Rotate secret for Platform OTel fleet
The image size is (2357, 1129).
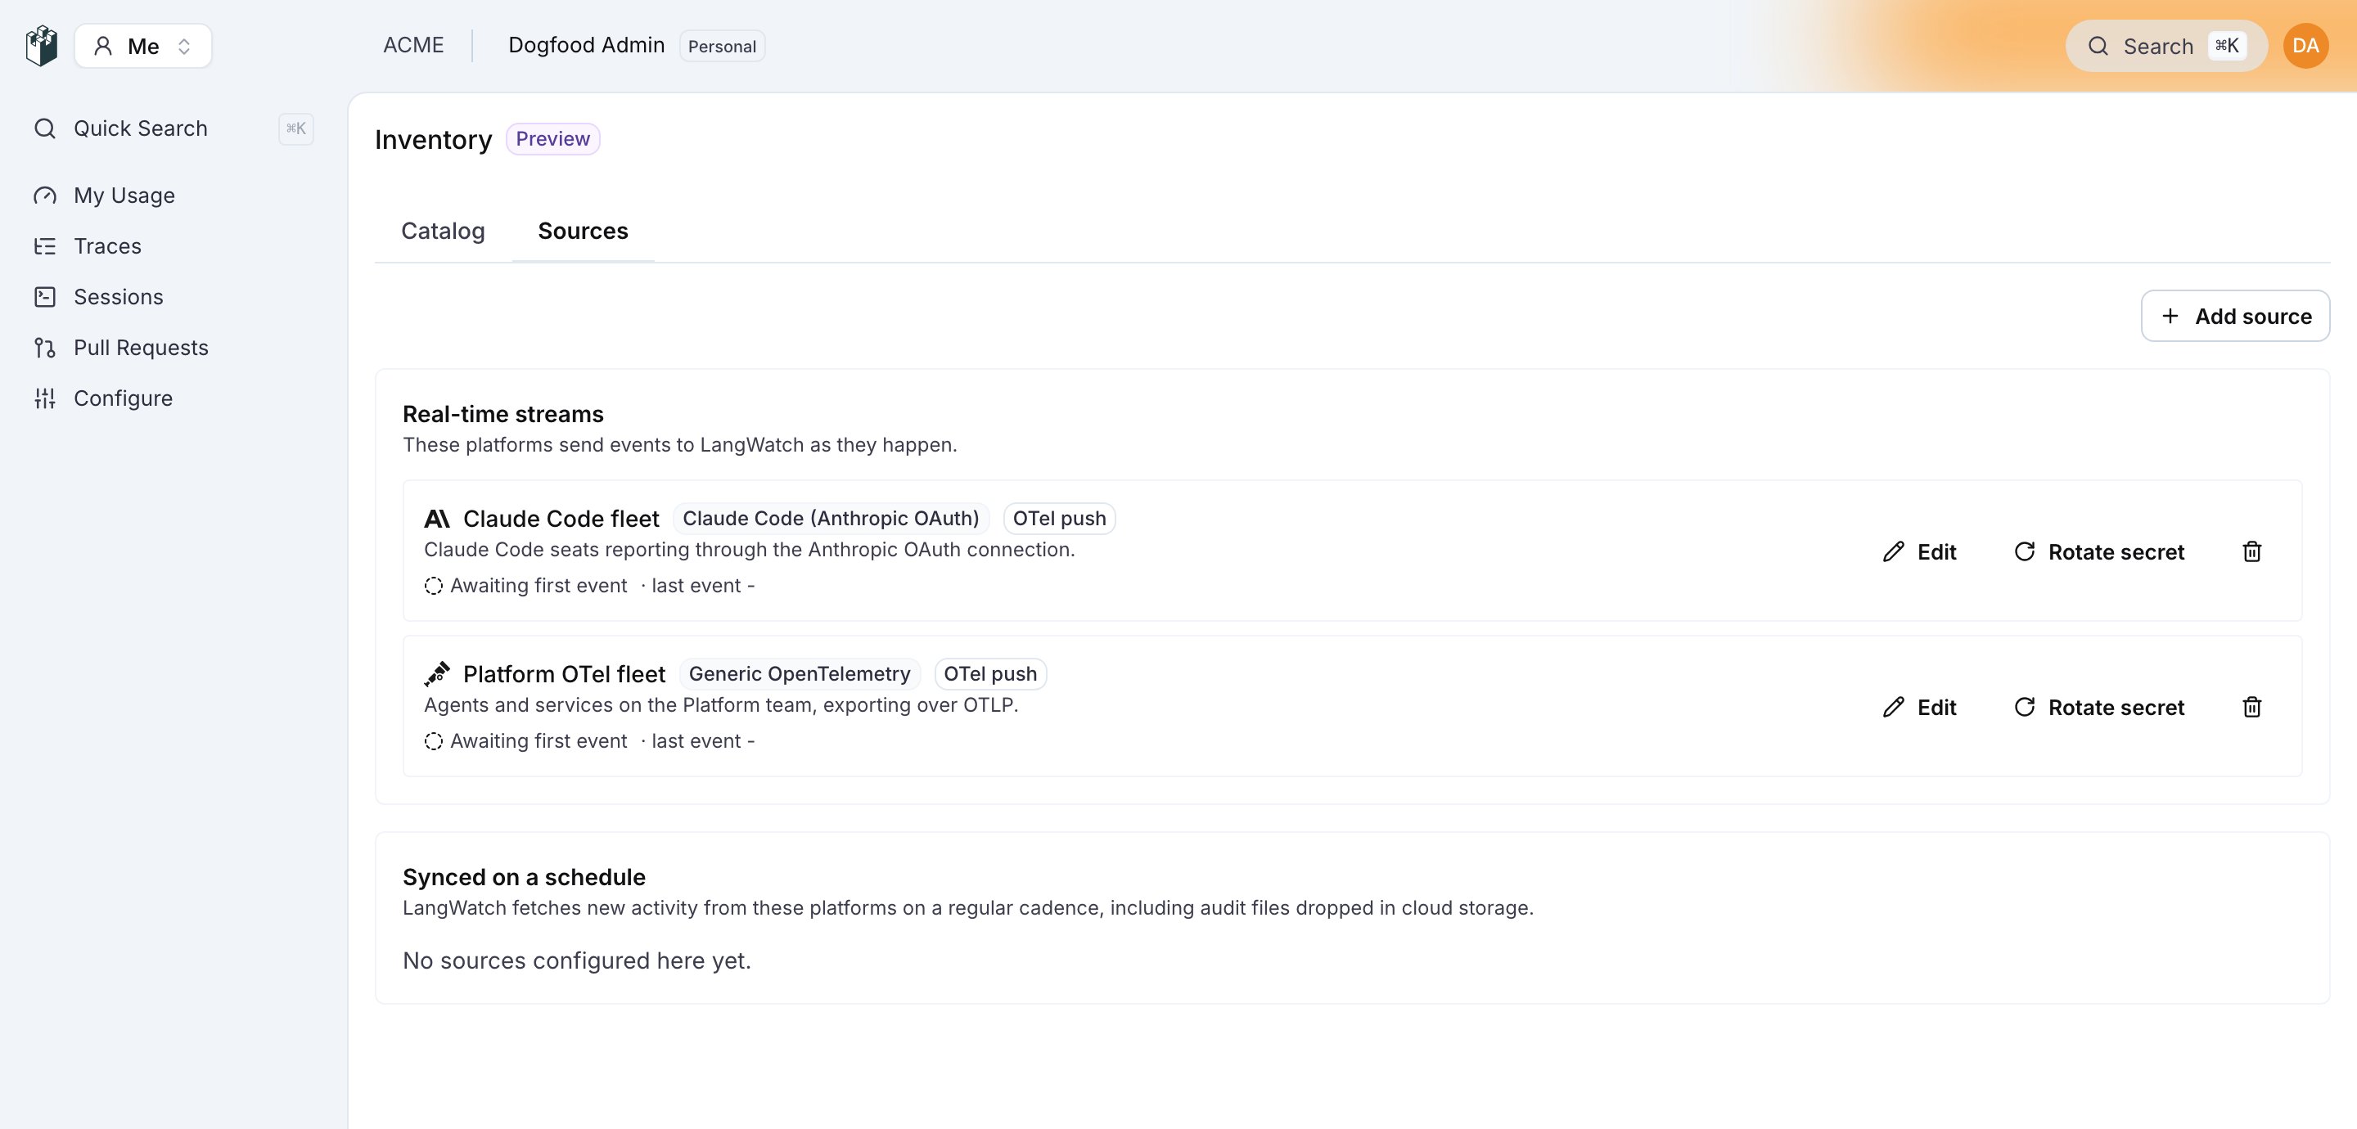(x=2099, y=707)
